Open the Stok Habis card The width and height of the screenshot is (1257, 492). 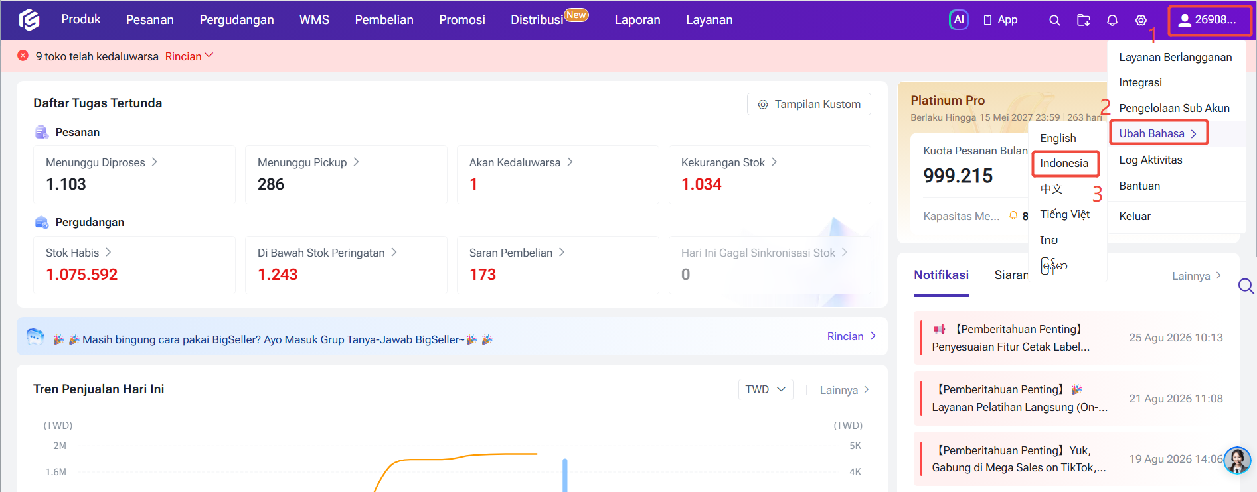(134, 265)
